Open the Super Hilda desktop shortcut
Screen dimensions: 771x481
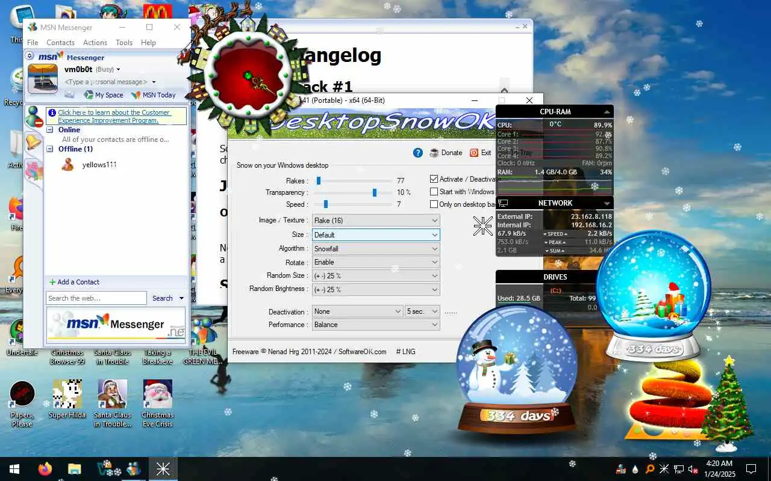[x=67, y=400]
